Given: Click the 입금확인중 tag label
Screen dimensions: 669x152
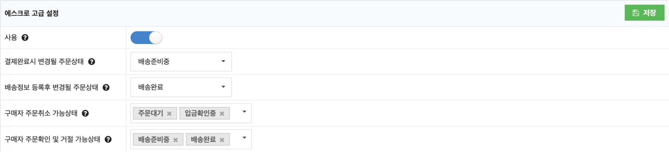Looking at the screenshot, I should tap(200, 113).
